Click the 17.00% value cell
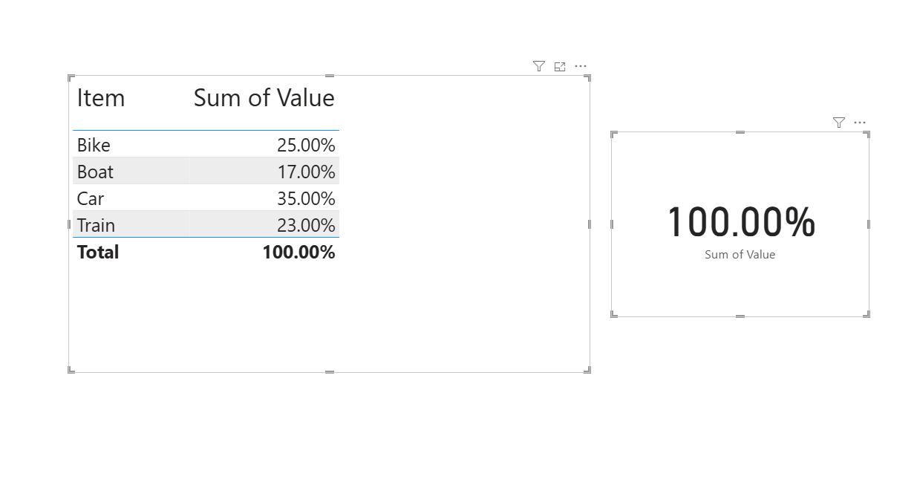This screenshot has width=917, height=488. click(306, 172)
